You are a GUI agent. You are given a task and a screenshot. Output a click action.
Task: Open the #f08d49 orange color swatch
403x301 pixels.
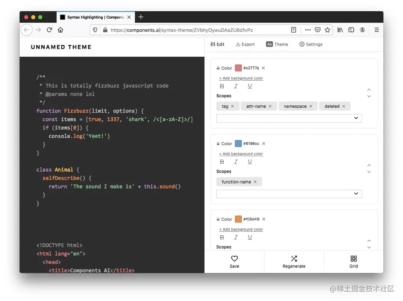(238, 219)
